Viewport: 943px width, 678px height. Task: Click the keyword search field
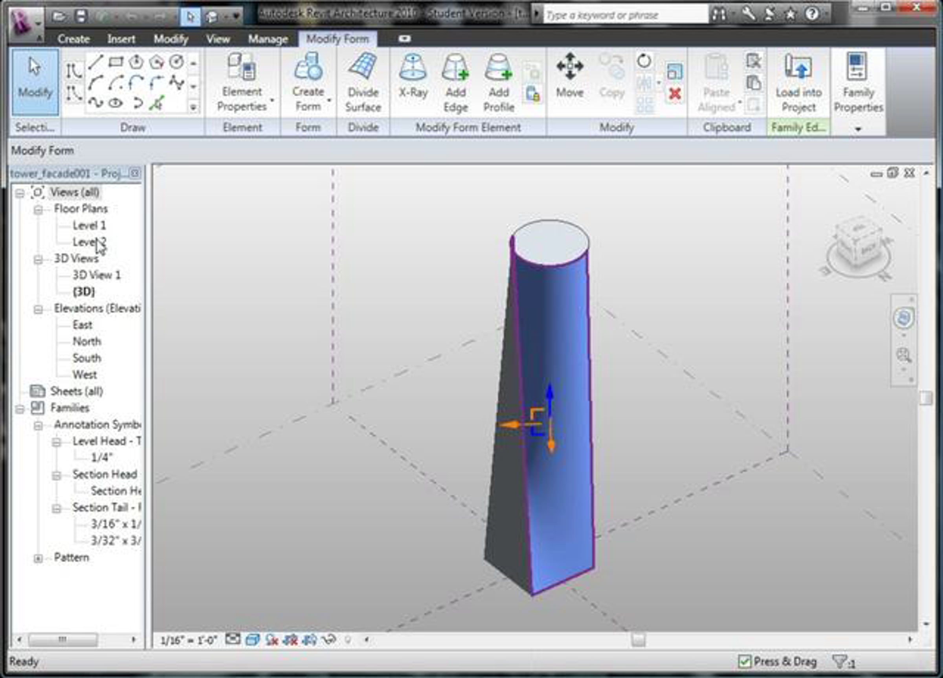624,15
